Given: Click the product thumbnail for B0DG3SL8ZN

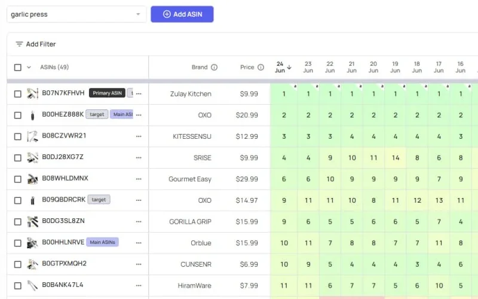Looking at the screenshot, I should 32,222.
